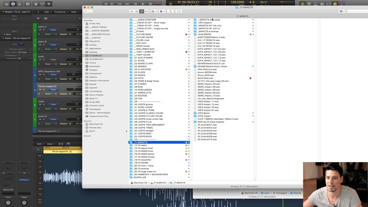Viewport: 368px width, 207px height.
Task: Switch Finder to icon view
Action: 131,11
